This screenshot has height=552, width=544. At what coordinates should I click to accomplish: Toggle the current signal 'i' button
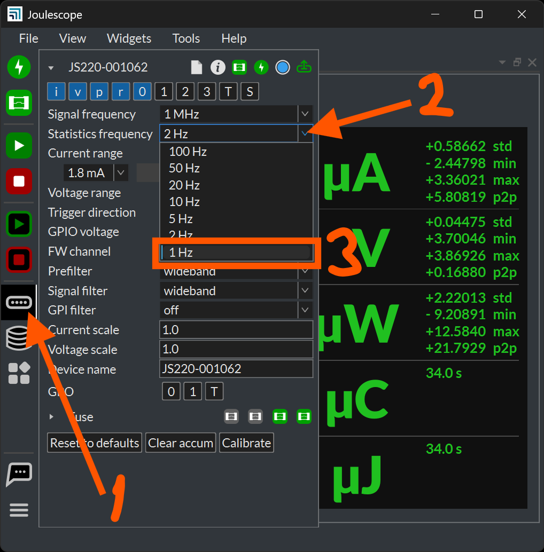tap(56, 92)
